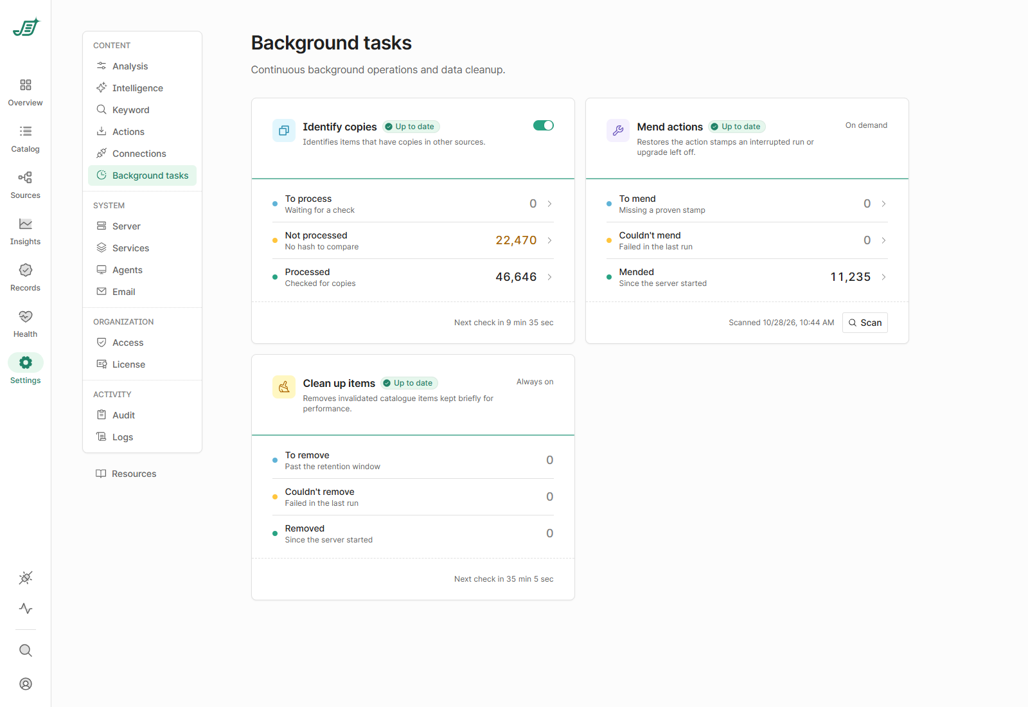Image resolution: width=1028 pixels, height=707 pixels.
Task: Open the Resources link
Action: (126, 474)
